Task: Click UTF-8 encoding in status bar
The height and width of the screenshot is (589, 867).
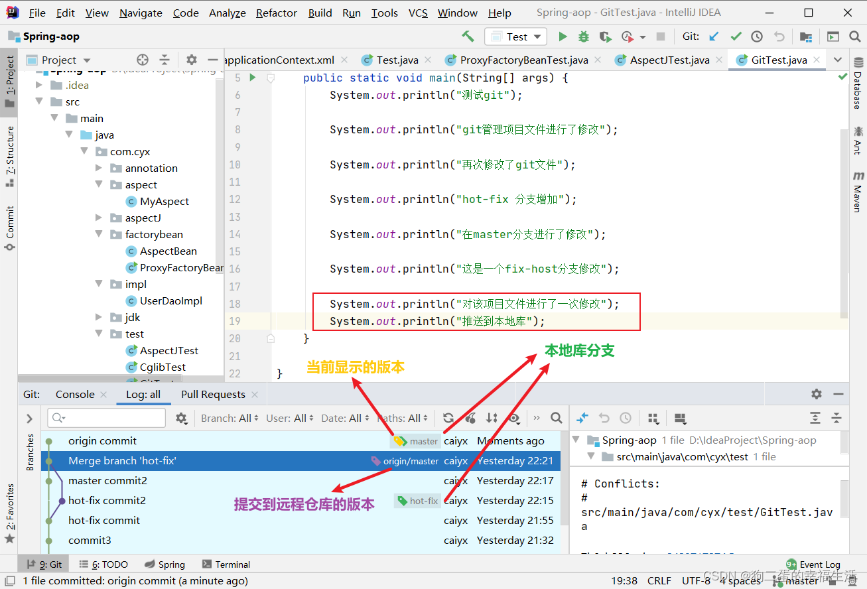Action: 695,580
